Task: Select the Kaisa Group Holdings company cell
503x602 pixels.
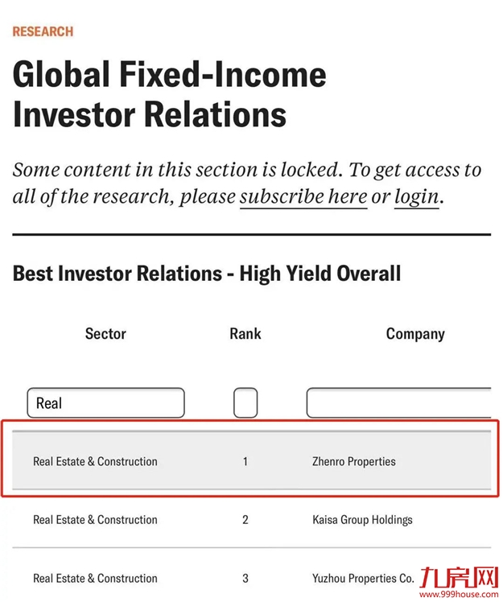Action: (362, 520)
